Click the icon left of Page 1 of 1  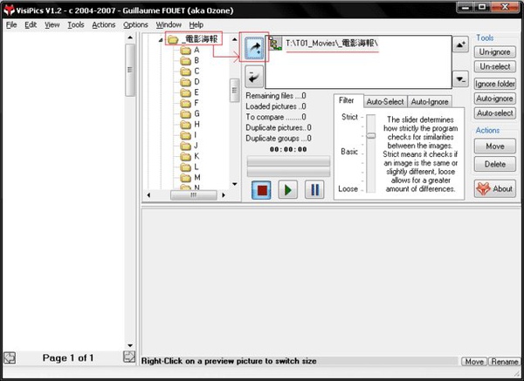[x=10, y=357]
